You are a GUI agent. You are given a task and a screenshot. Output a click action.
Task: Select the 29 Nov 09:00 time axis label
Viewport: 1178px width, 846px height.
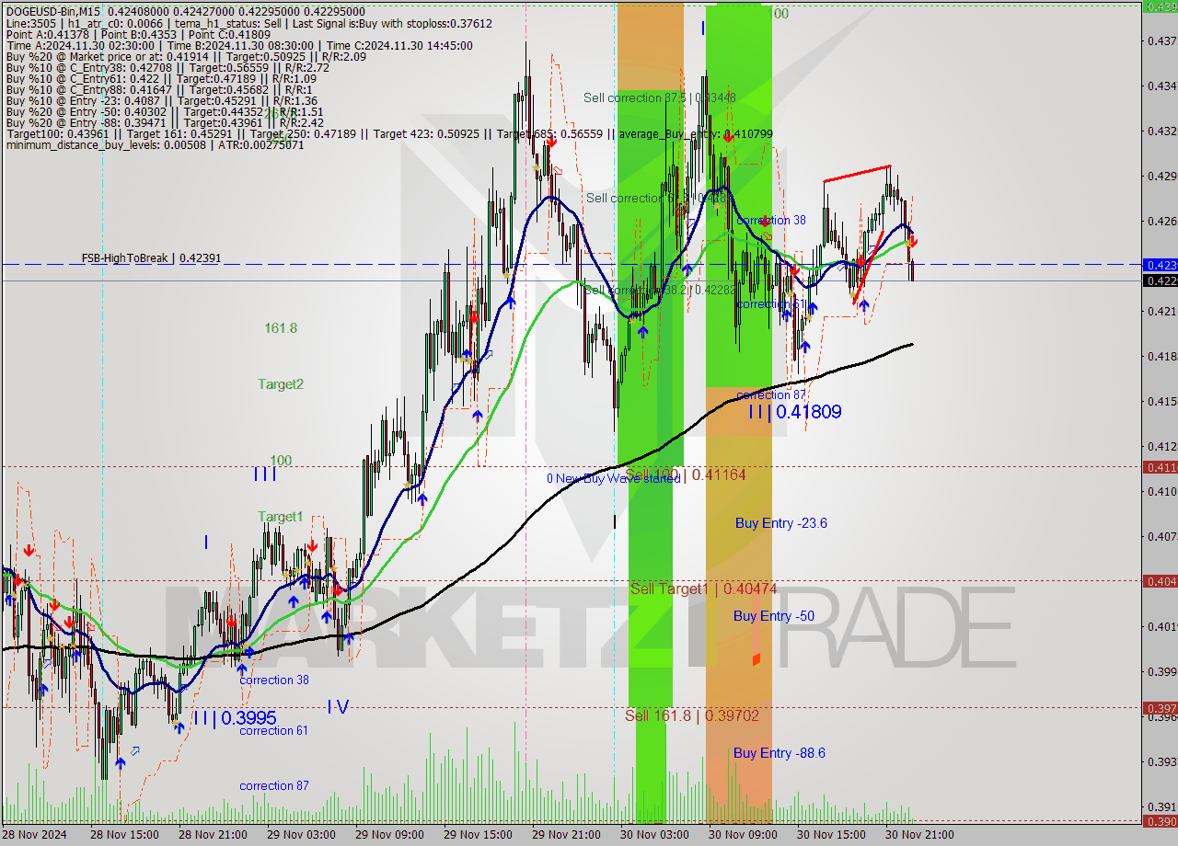[x=389, y=835]
